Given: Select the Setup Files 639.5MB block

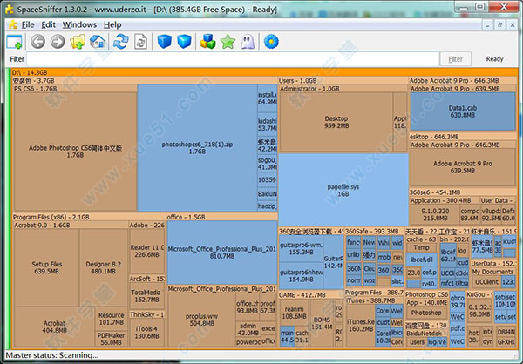Looking at the screenshot, I should (46, 267).
